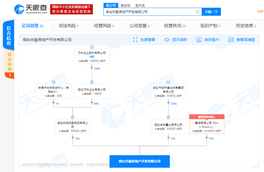Switch to 经营状况 tab
Screen dimensions: 264x172
175,26
